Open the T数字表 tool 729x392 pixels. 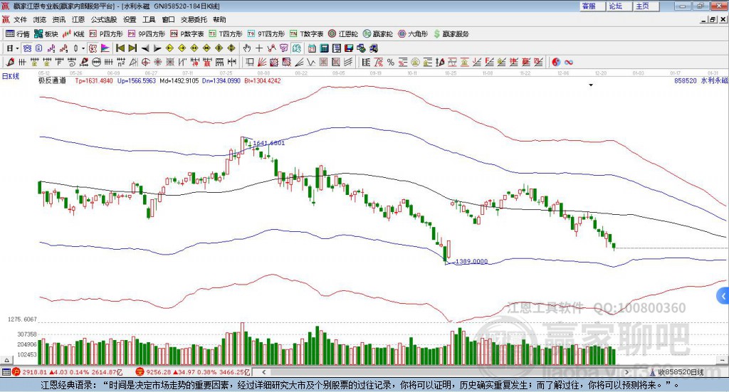[306, 34]
